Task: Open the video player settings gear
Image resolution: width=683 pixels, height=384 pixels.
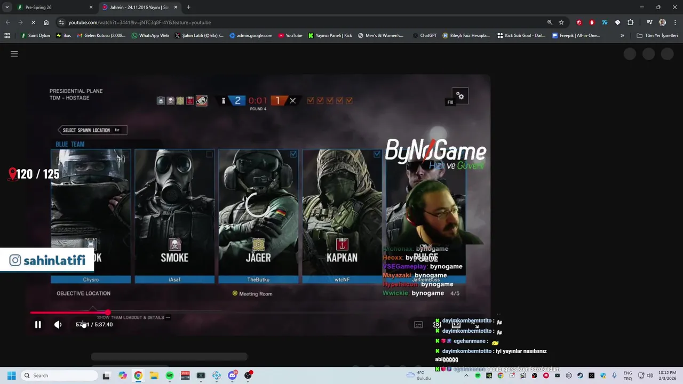Action: pos(437,324)
